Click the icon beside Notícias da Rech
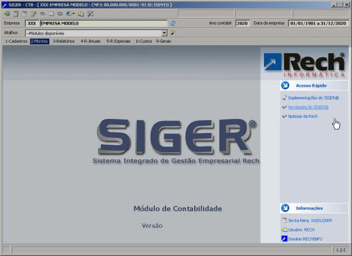The width and height of the screenshot is (352, 256). (x=284, y=117)
